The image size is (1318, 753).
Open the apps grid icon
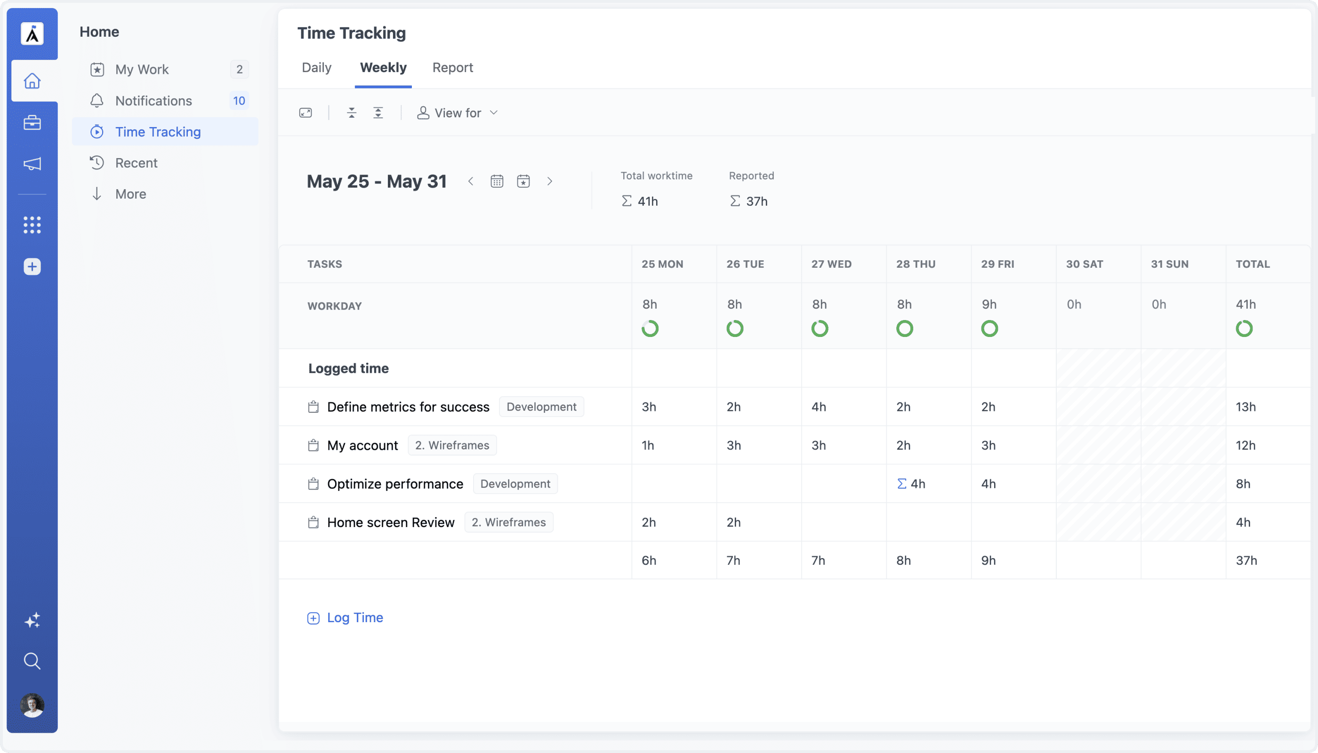pos(32,225)
